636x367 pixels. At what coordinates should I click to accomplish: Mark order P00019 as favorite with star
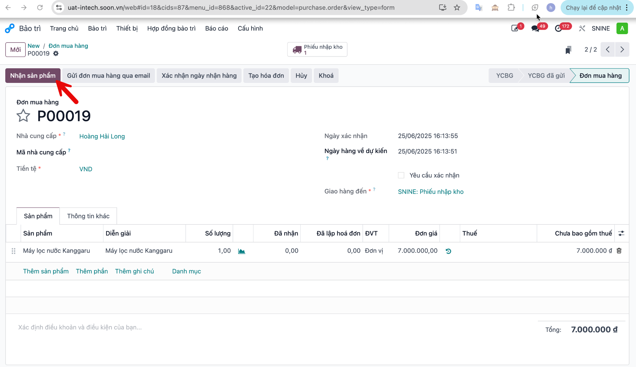(23, 116)
